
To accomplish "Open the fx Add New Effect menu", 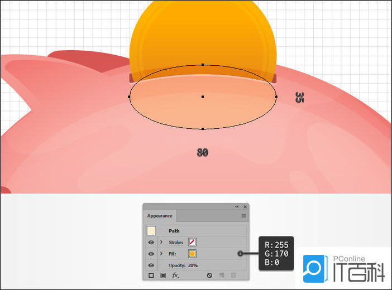I will 175,275.
